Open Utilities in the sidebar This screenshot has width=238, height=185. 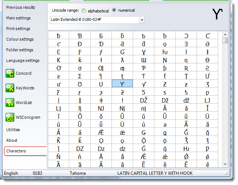(x=13, y=130)
